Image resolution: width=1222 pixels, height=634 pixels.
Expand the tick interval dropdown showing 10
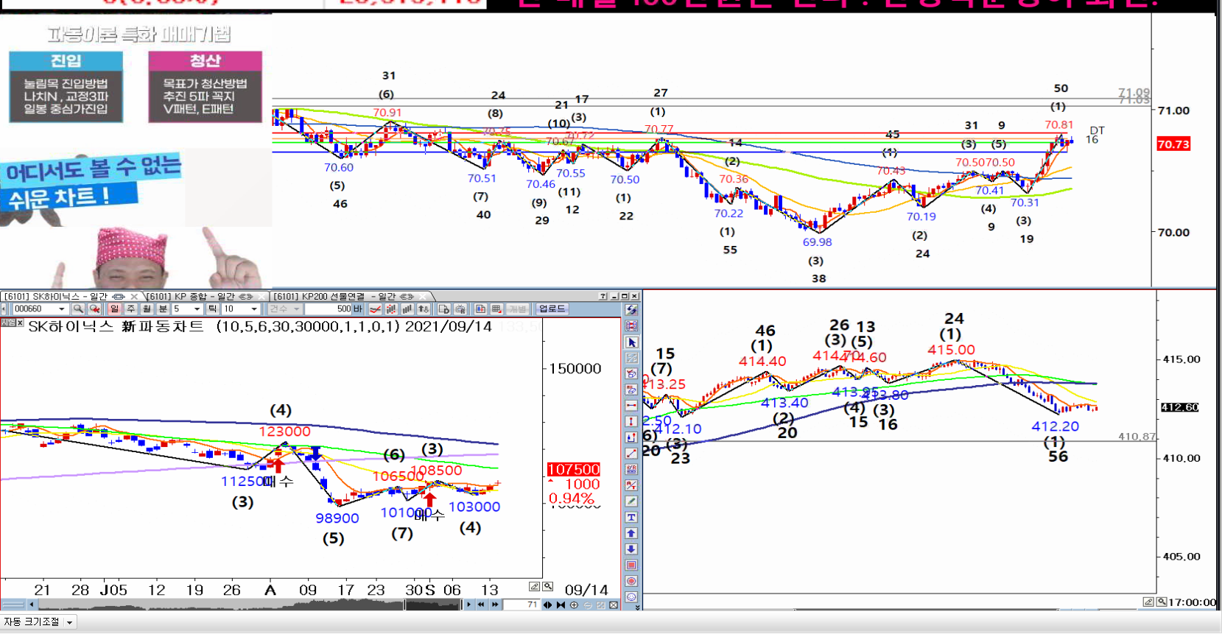[254, 309]
